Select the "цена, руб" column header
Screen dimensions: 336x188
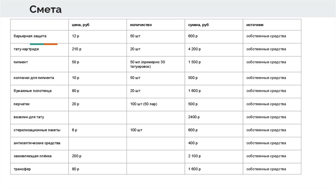point(81,25)
